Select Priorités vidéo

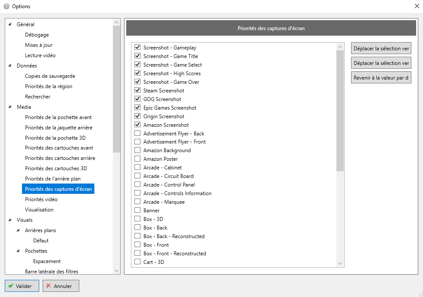[41, 199]
